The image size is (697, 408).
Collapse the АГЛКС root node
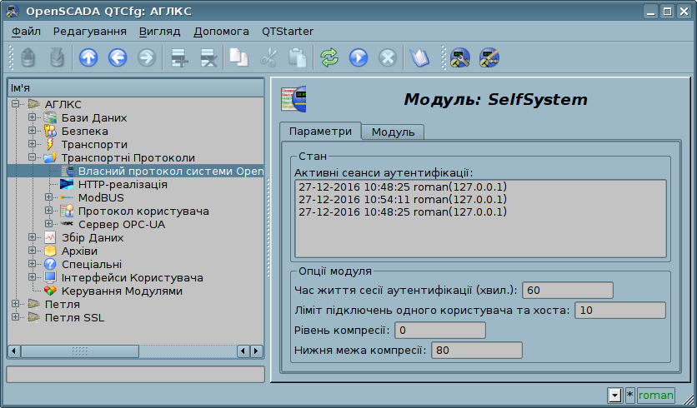[16, 104]
